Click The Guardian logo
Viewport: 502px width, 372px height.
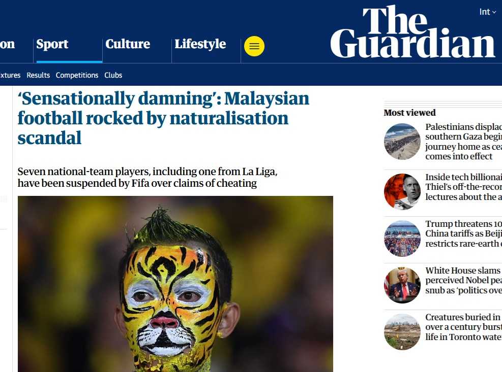point(412,31)
